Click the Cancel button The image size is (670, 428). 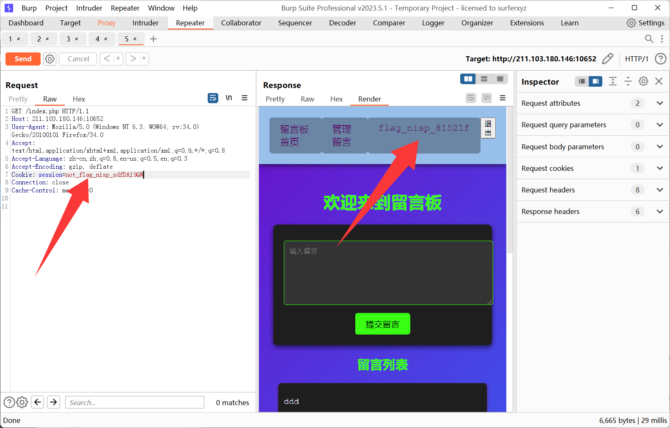[x=78, y=59]
